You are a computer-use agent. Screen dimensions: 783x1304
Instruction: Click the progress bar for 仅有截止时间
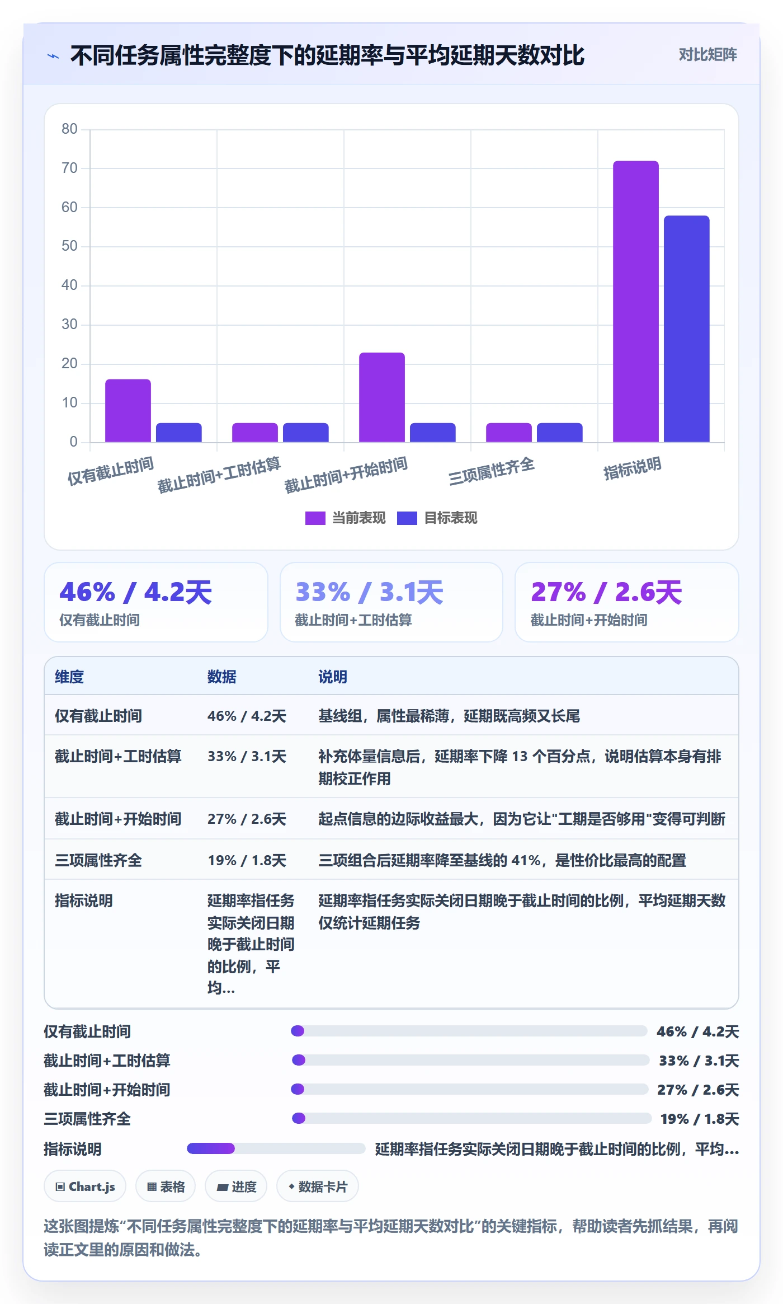click(x=469, y=1031)
